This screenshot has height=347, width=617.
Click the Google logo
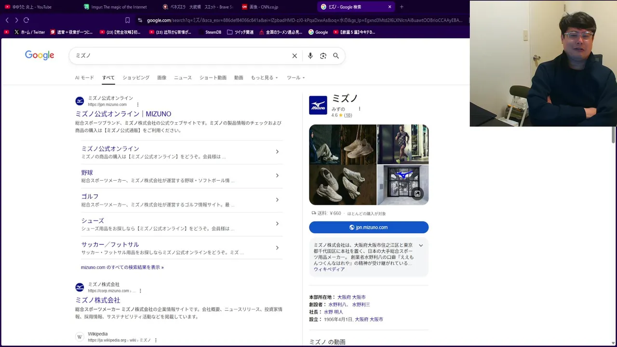pos(40,55)
